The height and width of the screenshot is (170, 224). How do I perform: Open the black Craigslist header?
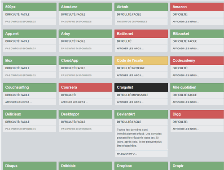141,87
